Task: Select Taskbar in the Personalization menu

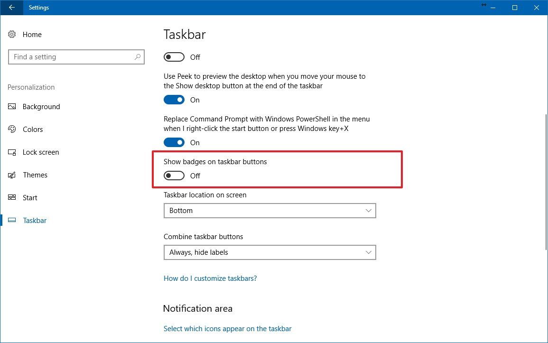Action: pos(34,220)
